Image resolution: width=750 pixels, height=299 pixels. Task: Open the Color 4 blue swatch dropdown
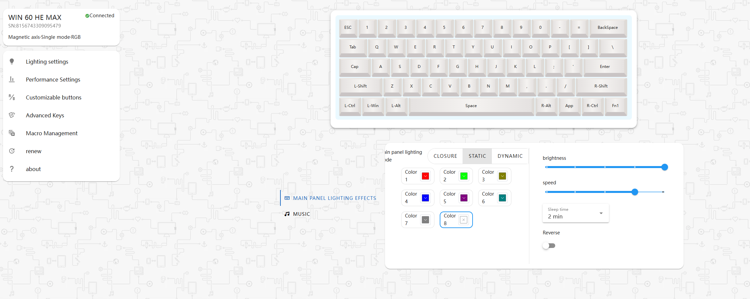point(425,198)
